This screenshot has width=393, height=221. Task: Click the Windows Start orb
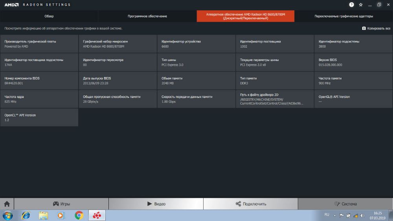(x=8, y=215)
